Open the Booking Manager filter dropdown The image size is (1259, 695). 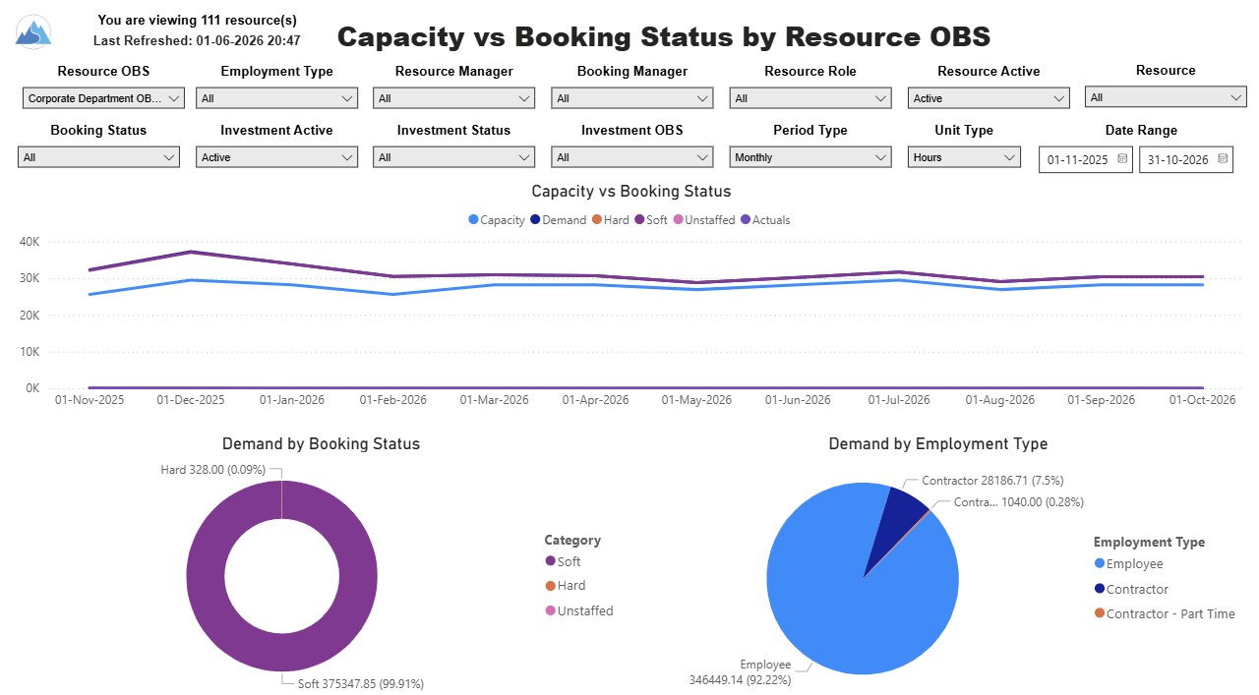pos(632,98)
